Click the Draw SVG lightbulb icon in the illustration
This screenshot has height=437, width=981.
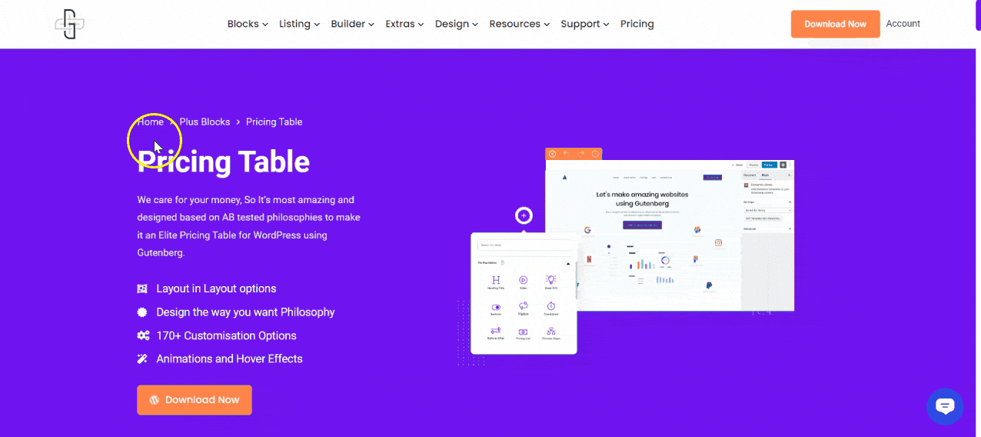click(550, 280)
